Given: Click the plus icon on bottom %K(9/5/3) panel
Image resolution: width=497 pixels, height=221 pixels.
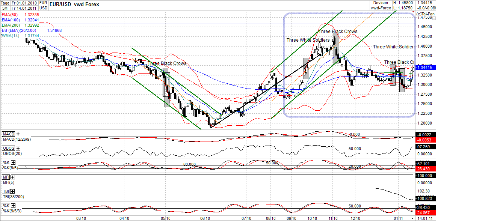Looking at the screenshot, I should pos(14,206).
